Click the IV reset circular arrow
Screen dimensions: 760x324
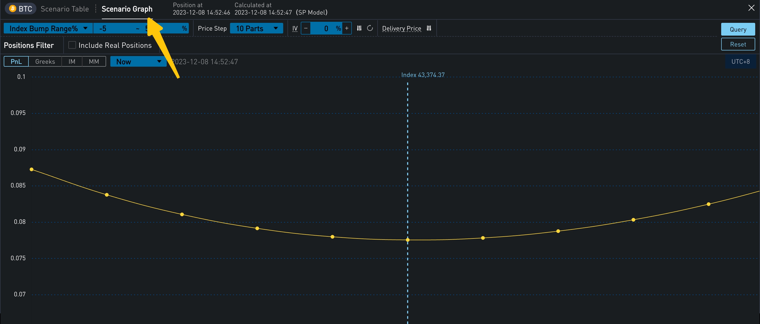(370, 29)
